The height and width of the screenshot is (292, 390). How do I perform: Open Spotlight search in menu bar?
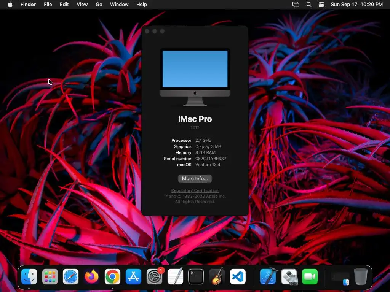(x=308, y=5)
